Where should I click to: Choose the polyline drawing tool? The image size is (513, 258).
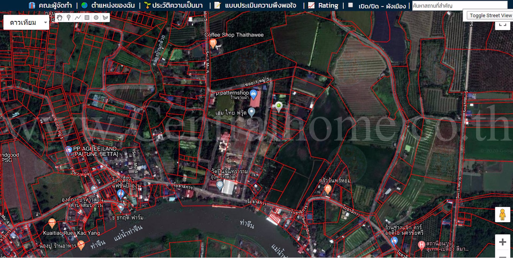click(x=78, y=18)
